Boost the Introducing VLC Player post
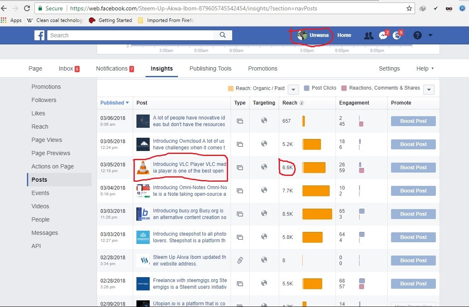Image resolution: width=469 pixels, height=307 pixels. (413, 168)
